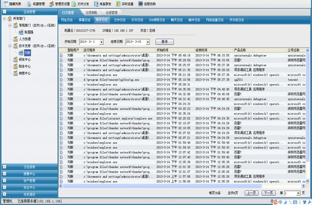Click the vertical scrollbar up arrow
The image size is (312, 205).
click(x=308, y=50)
